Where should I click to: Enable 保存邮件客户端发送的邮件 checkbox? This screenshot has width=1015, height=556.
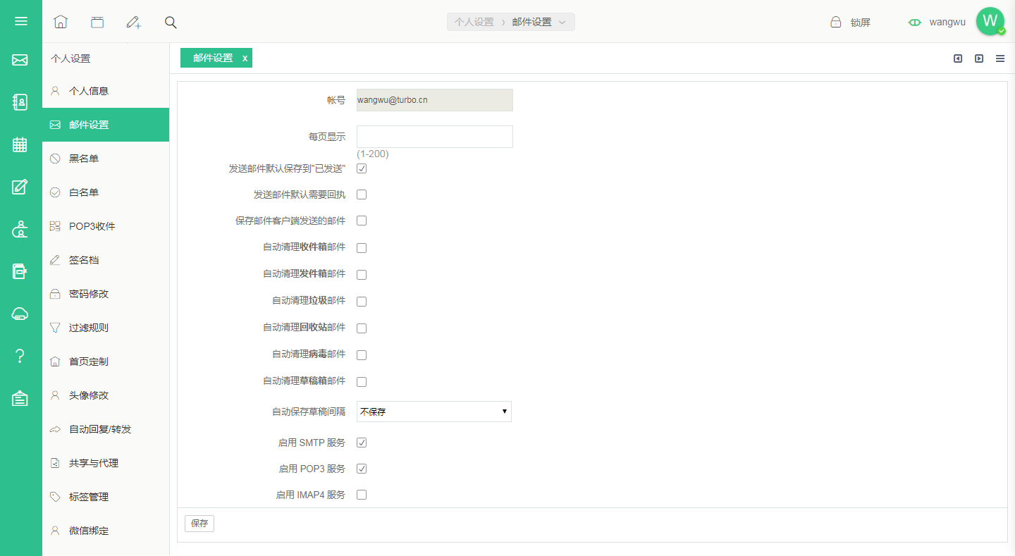point(362,221)
